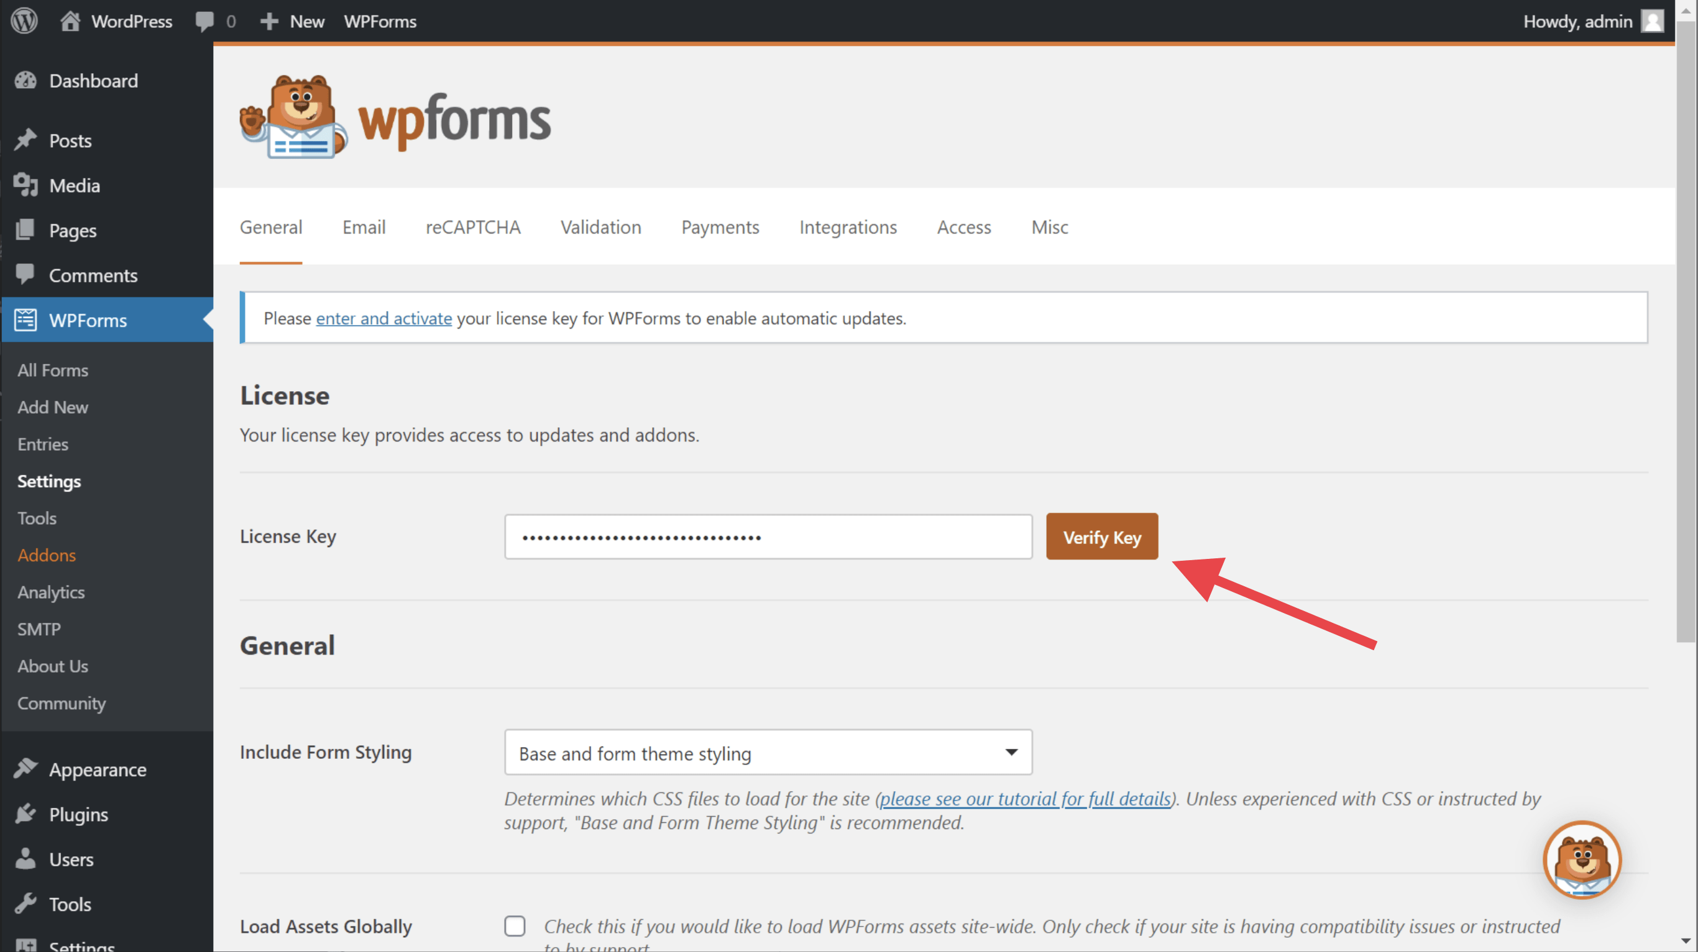Switch to the Payments tab
The image size is (1698, 952).
click(720, 227)
